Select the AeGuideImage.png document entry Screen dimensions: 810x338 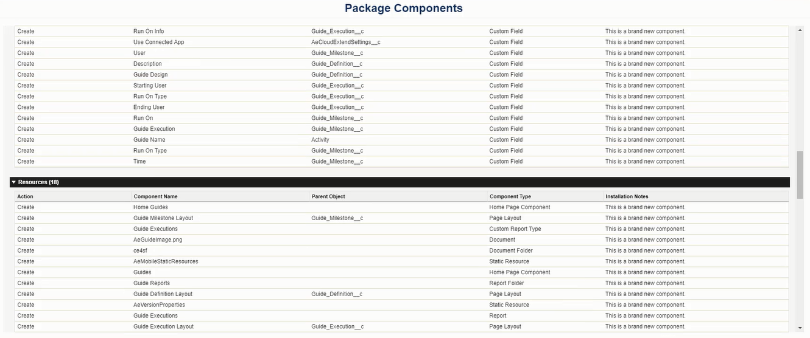point(158,240)
